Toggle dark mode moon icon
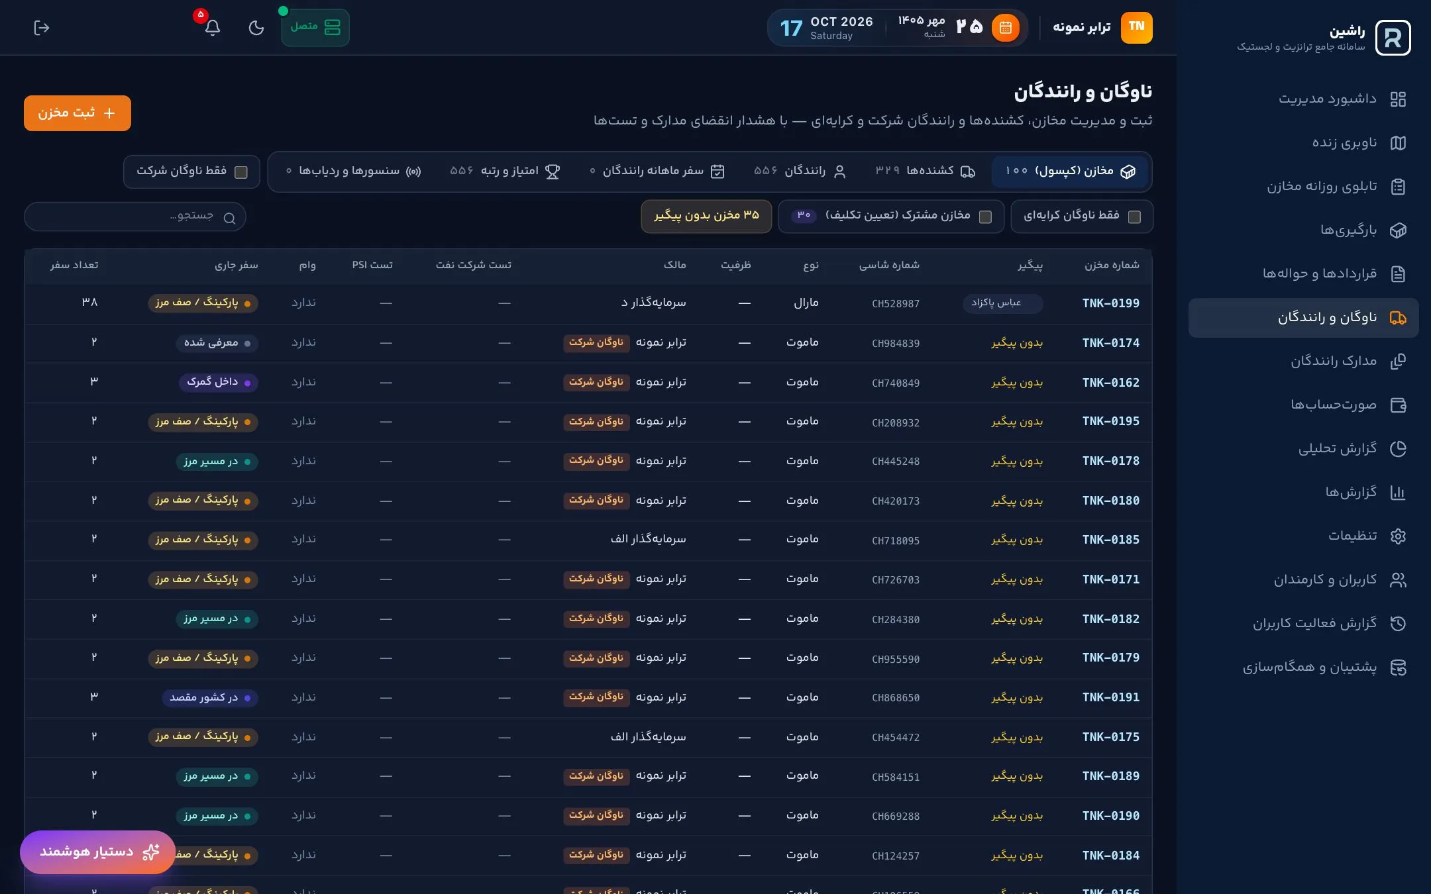 pyautogui.click(x=256, y=28)
